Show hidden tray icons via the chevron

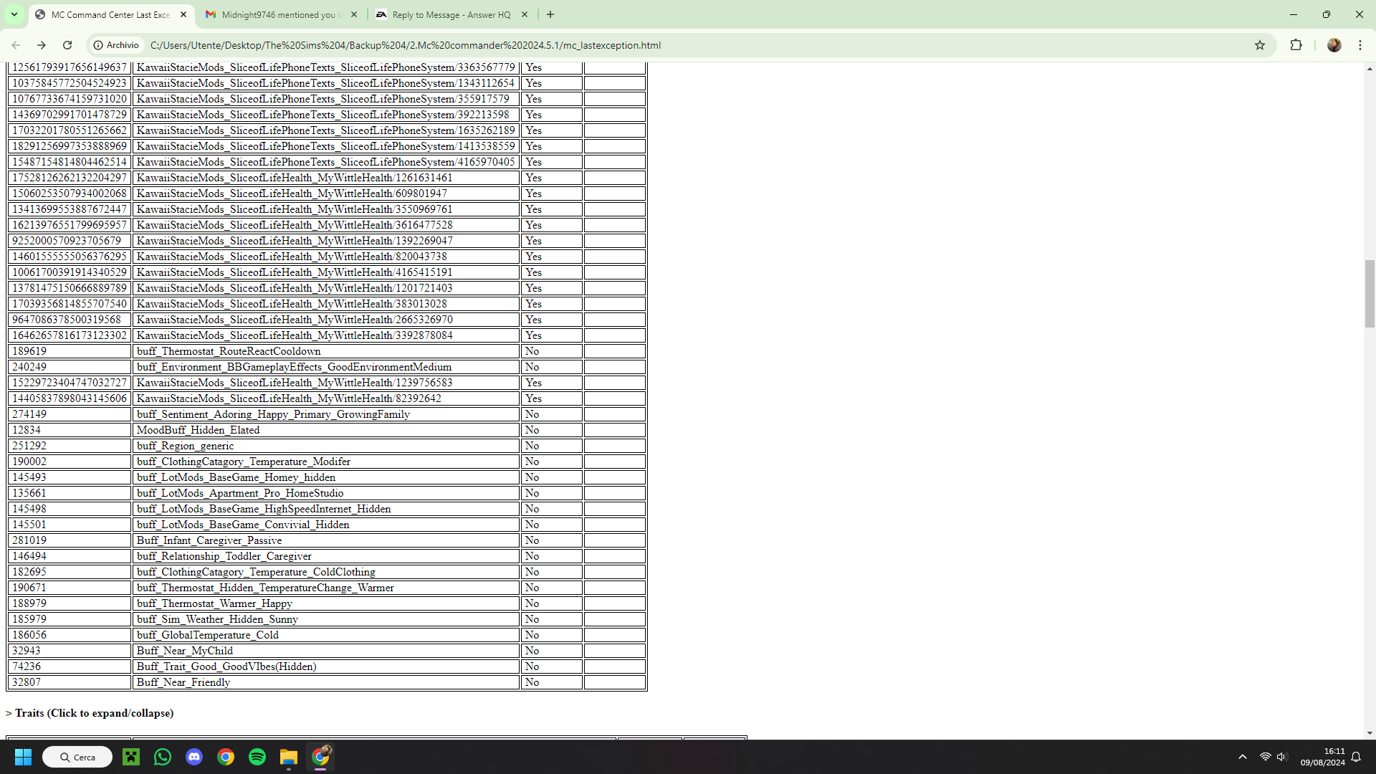pos(1243,757)
